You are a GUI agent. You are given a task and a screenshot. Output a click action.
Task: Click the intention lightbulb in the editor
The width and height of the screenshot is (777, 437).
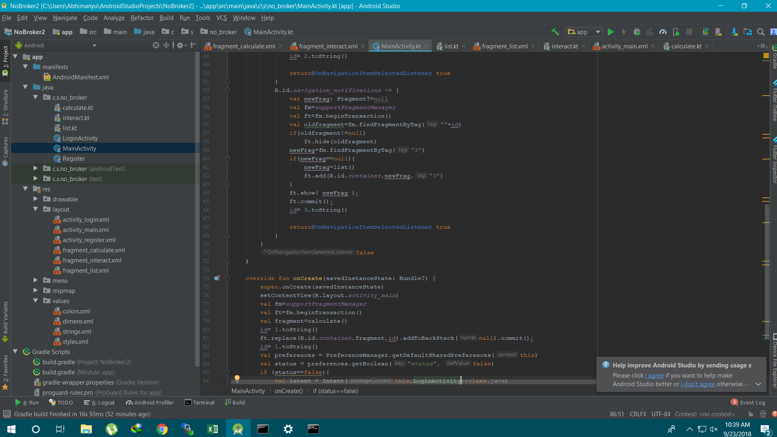[x=237, y=378]
